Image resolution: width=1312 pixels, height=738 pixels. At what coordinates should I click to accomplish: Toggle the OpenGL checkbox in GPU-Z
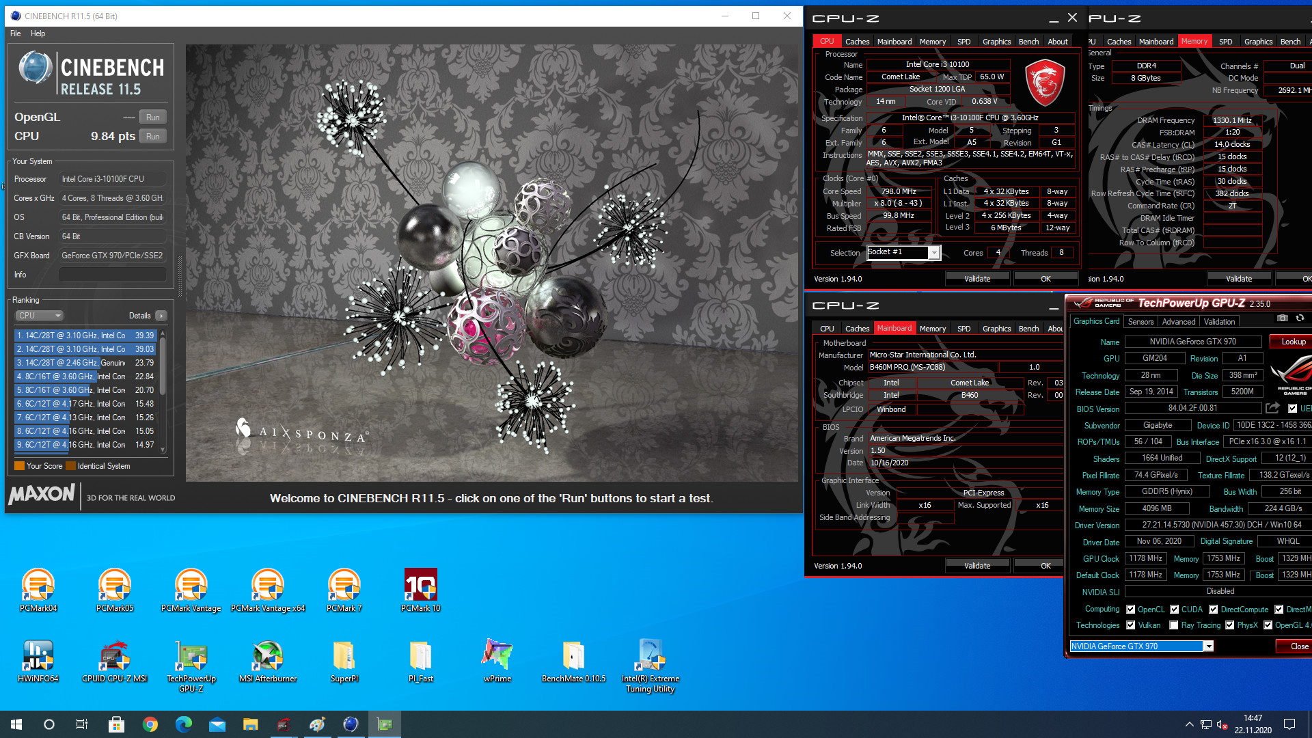pos(1268,625)
